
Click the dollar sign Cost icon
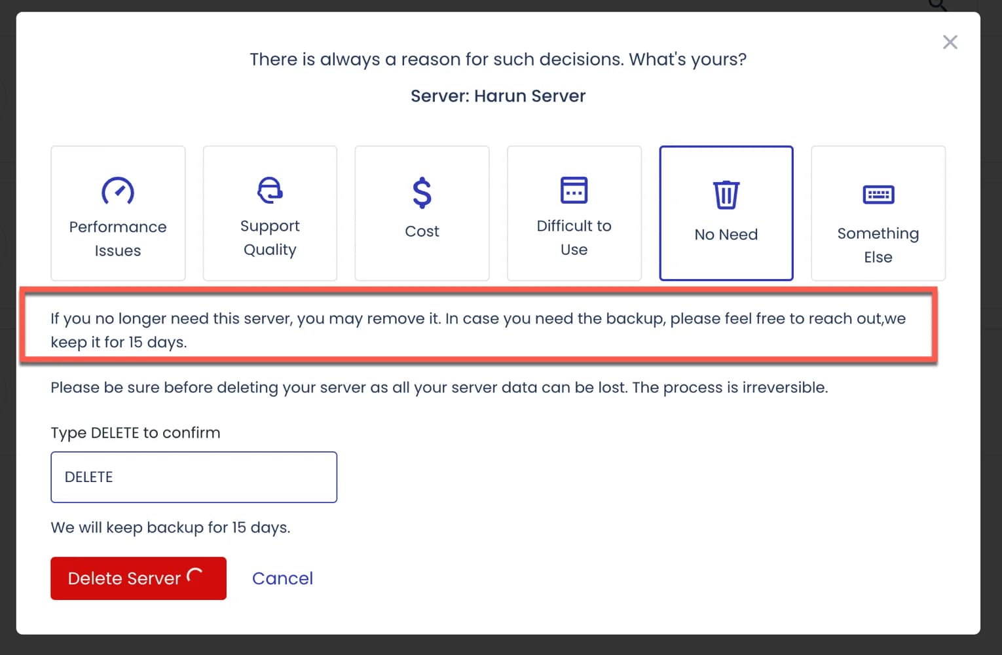tap(422, 193)
